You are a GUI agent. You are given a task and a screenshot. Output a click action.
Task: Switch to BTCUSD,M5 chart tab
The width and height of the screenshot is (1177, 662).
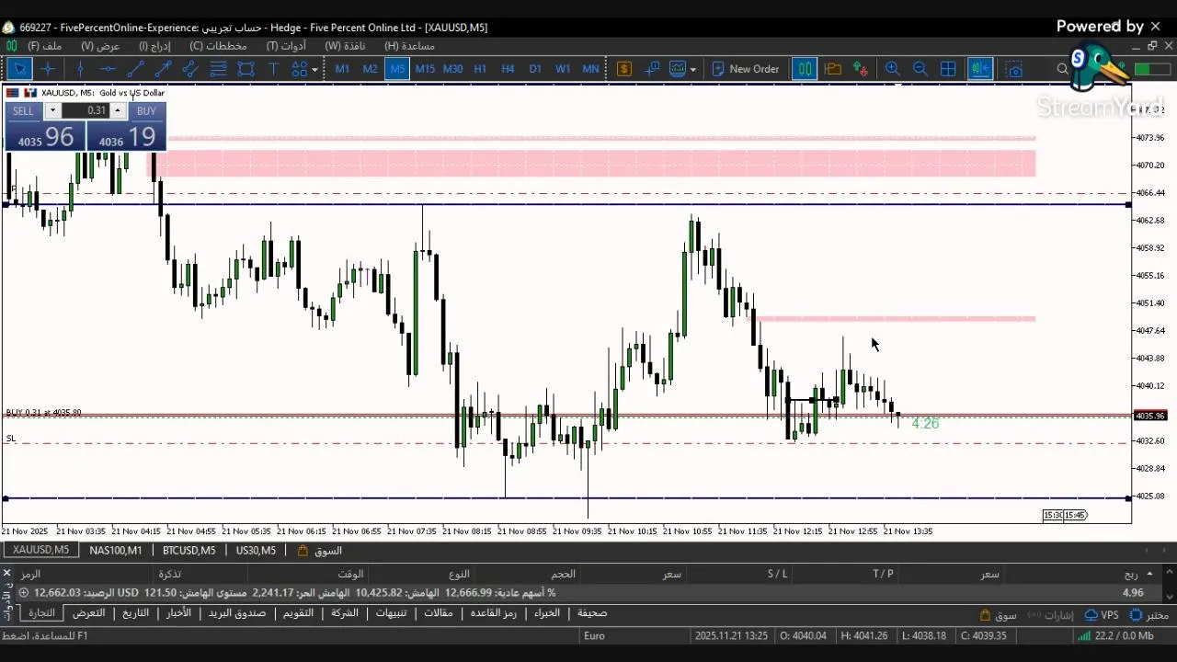189,551
